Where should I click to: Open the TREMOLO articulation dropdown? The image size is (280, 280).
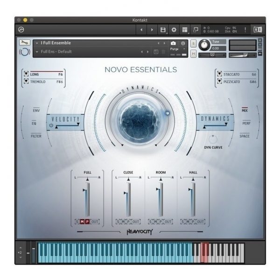[x=26, y=81]
